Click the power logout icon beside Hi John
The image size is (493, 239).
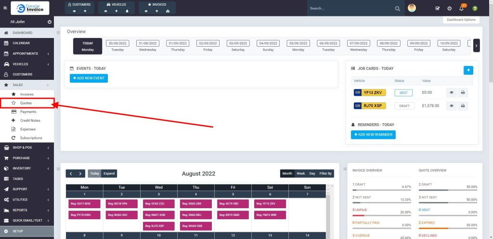[x=50, y=22]
